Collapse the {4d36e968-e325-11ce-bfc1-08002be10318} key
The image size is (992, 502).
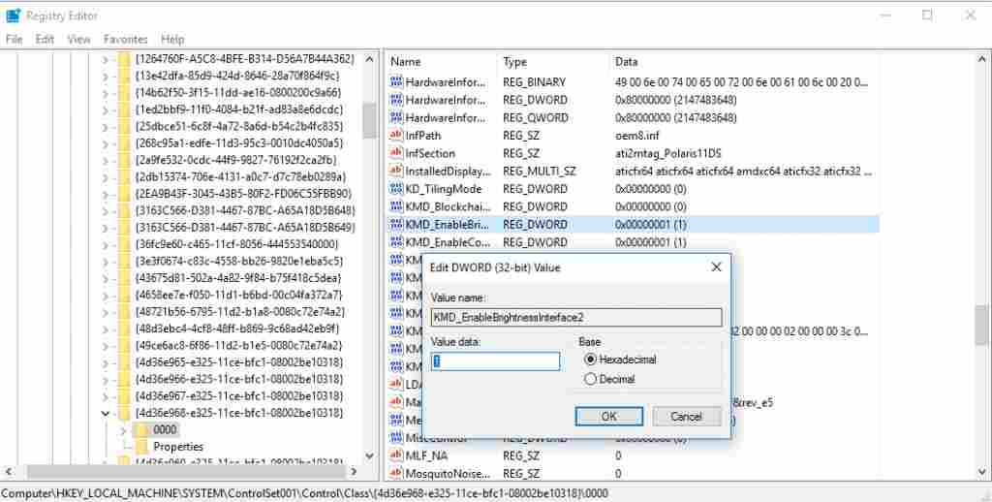[106, 414]
